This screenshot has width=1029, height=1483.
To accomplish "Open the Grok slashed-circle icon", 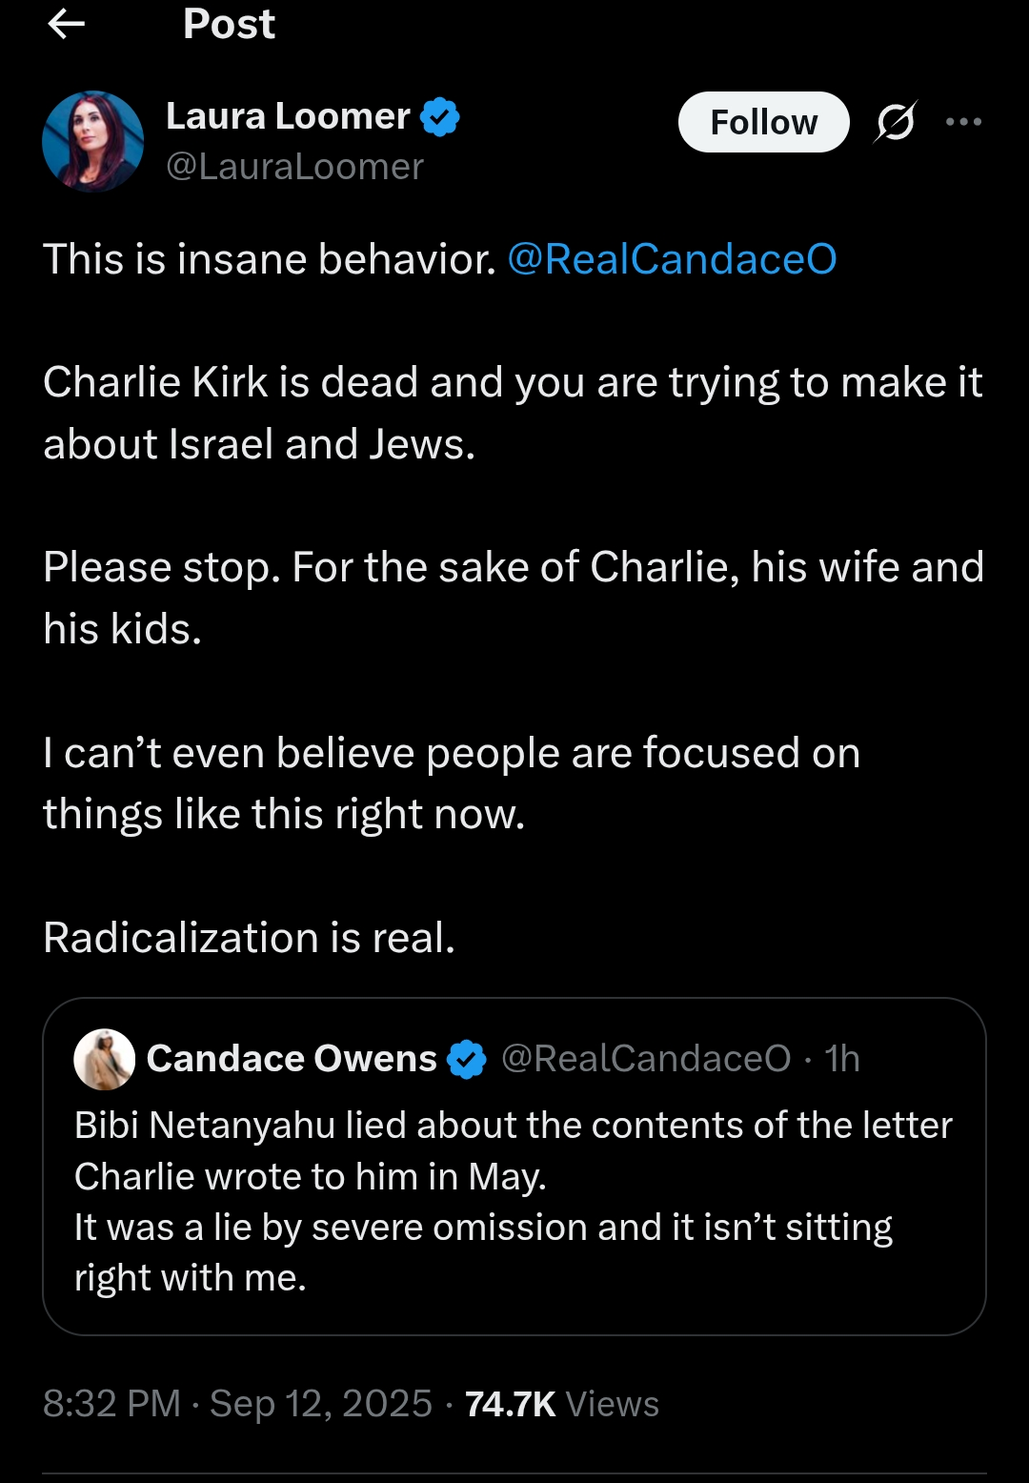I will (x=895, y=122).
